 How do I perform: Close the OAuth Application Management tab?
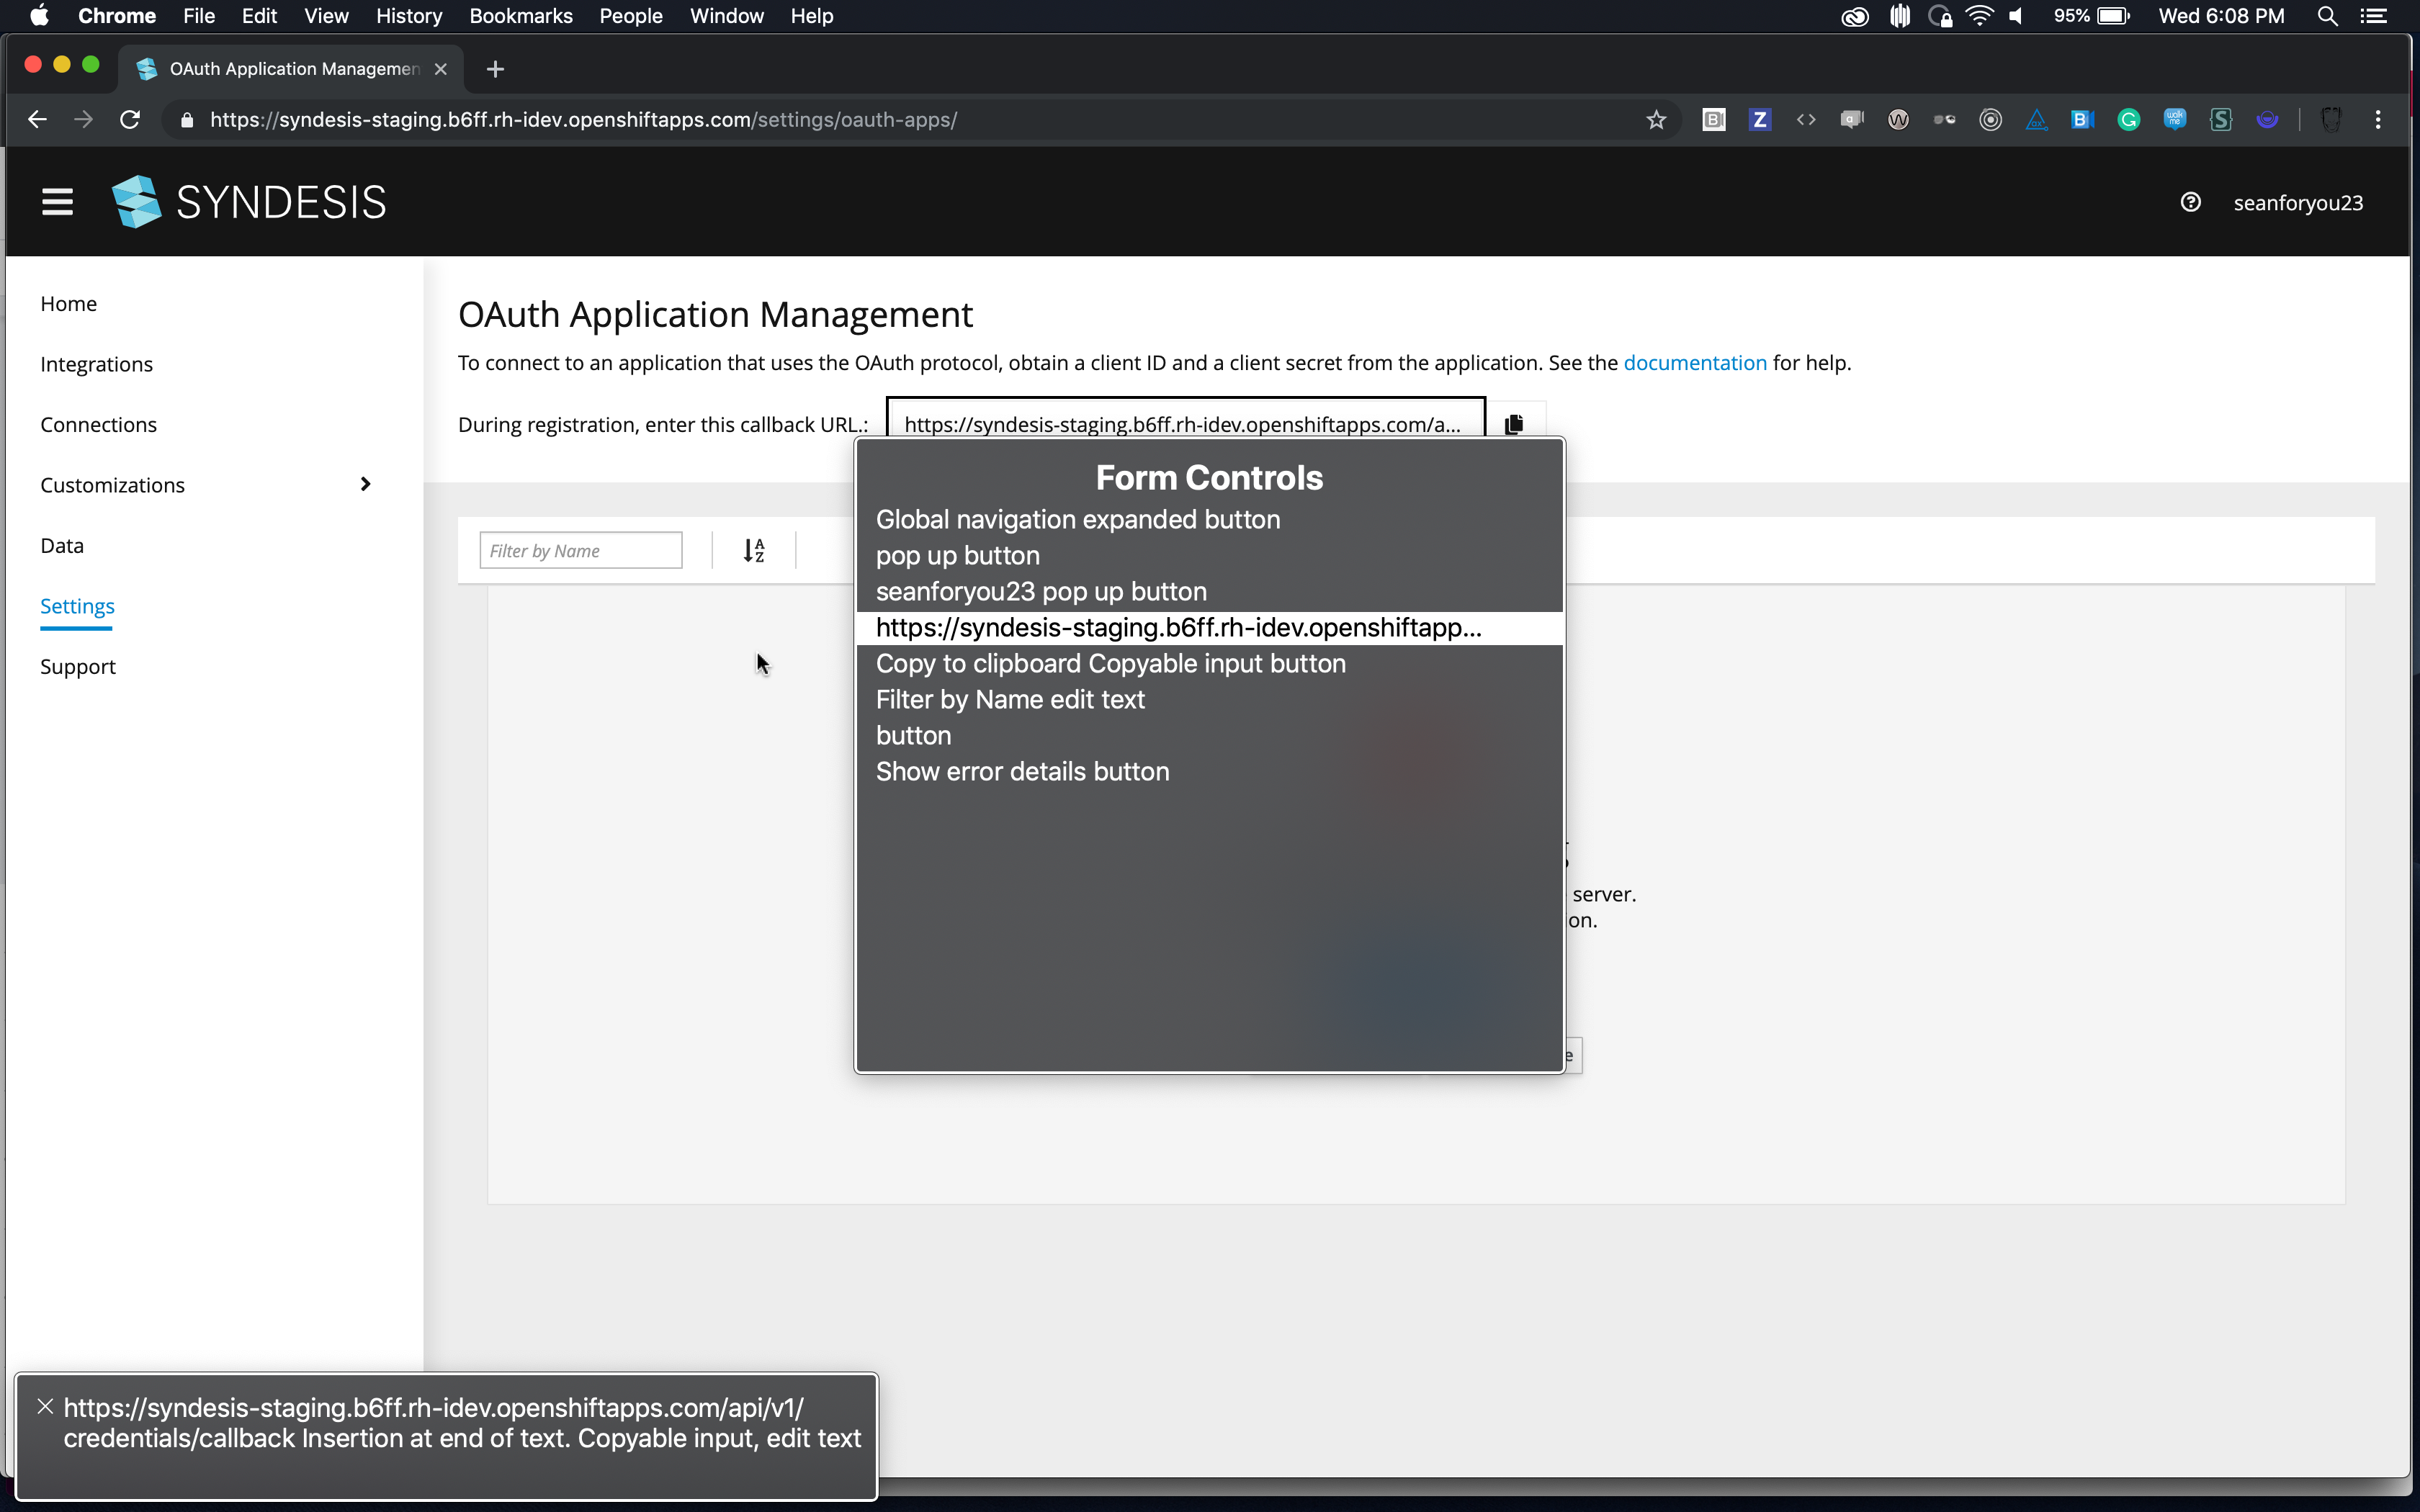(x=440, y=69)
